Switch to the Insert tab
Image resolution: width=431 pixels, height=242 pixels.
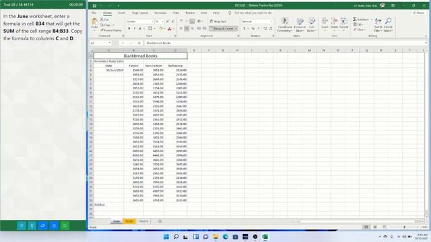[x=121, y=13]
